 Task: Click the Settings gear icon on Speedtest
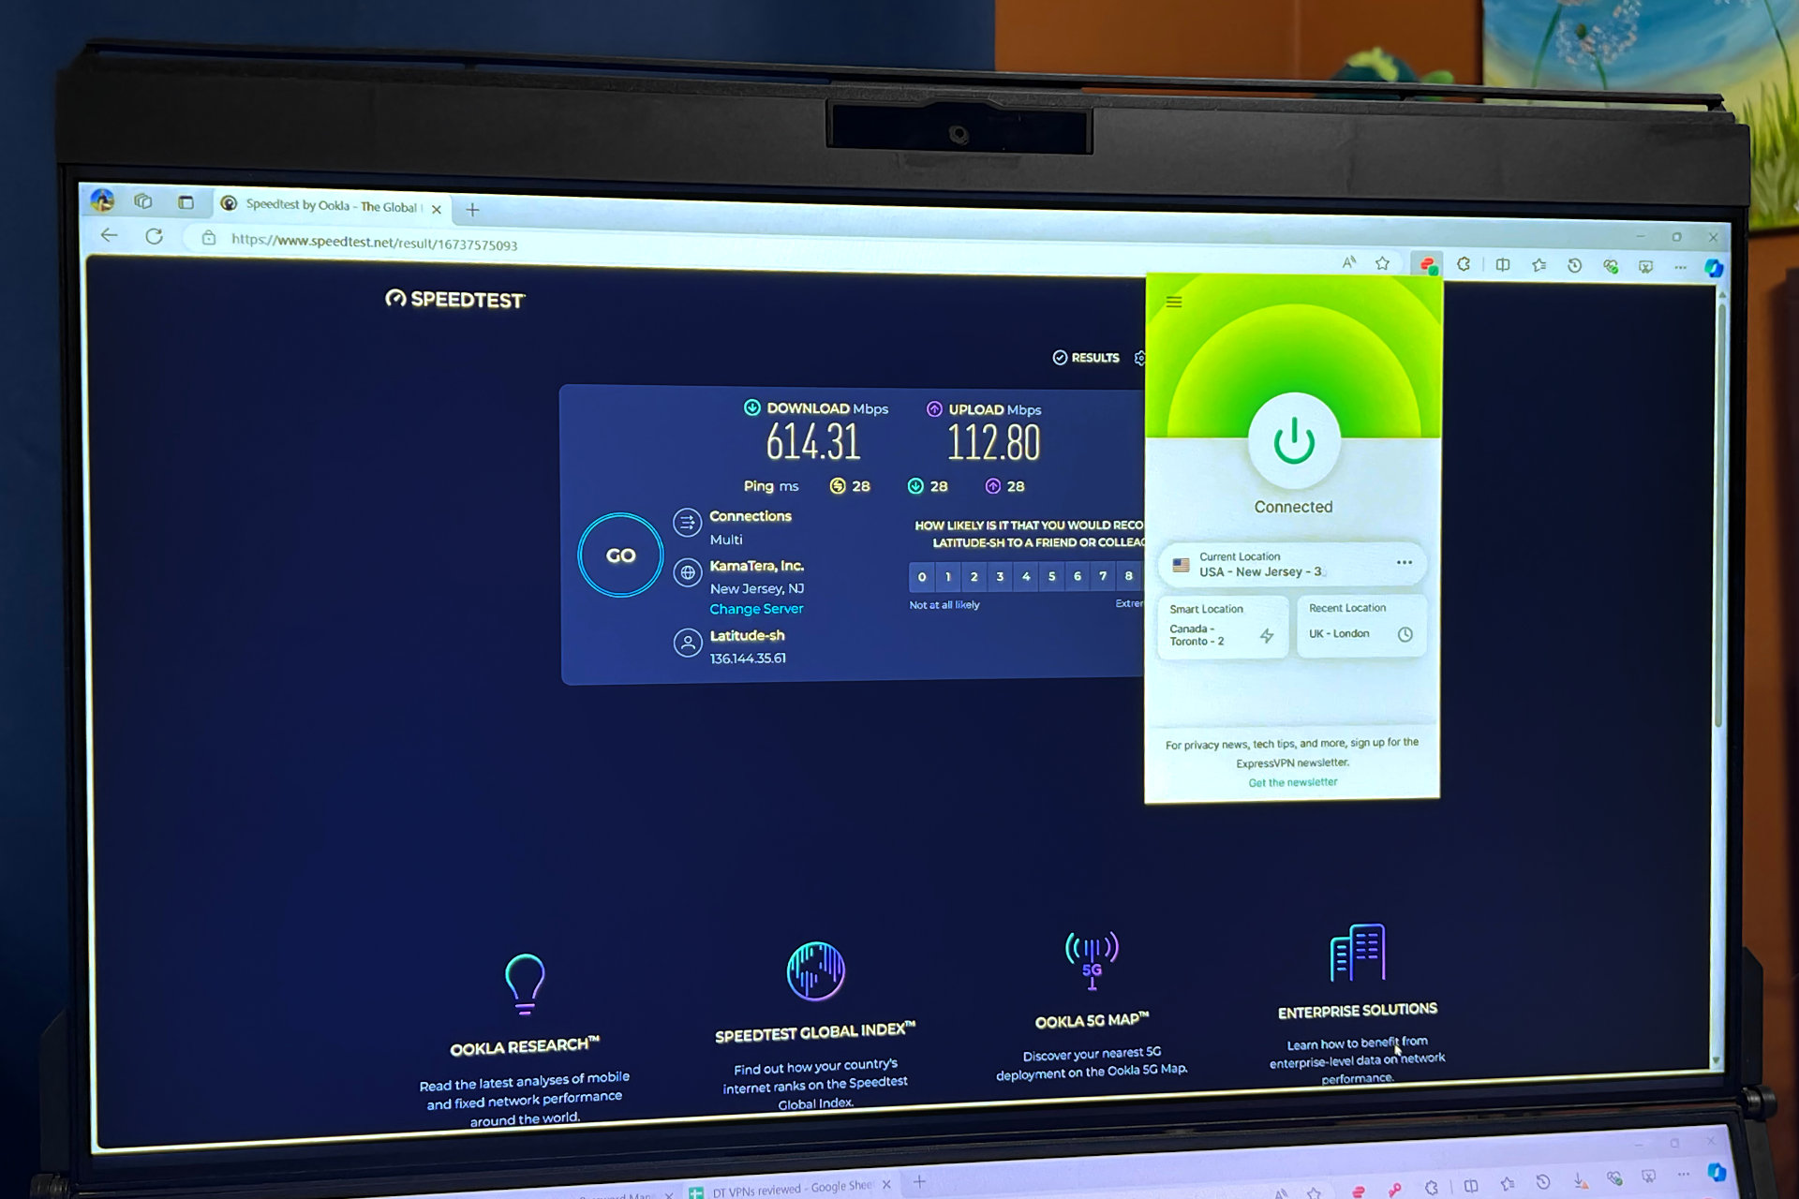[1144, 357]
